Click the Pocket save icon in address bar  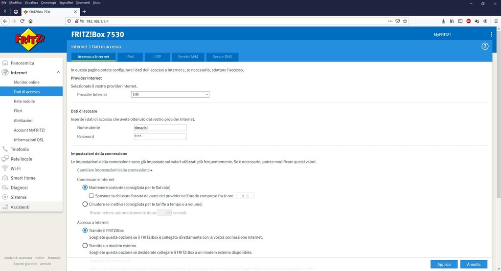(x=397, y=21)
